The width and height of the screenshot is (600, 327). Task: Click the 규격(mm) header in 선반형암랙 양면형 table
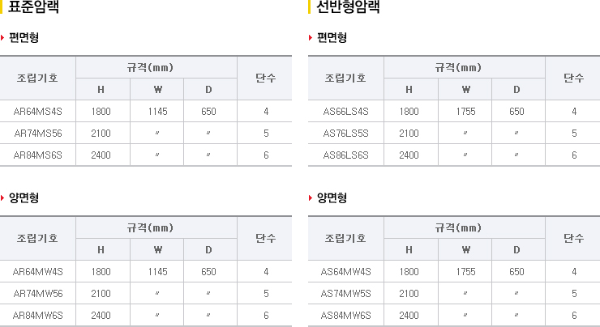pos(458,227)
